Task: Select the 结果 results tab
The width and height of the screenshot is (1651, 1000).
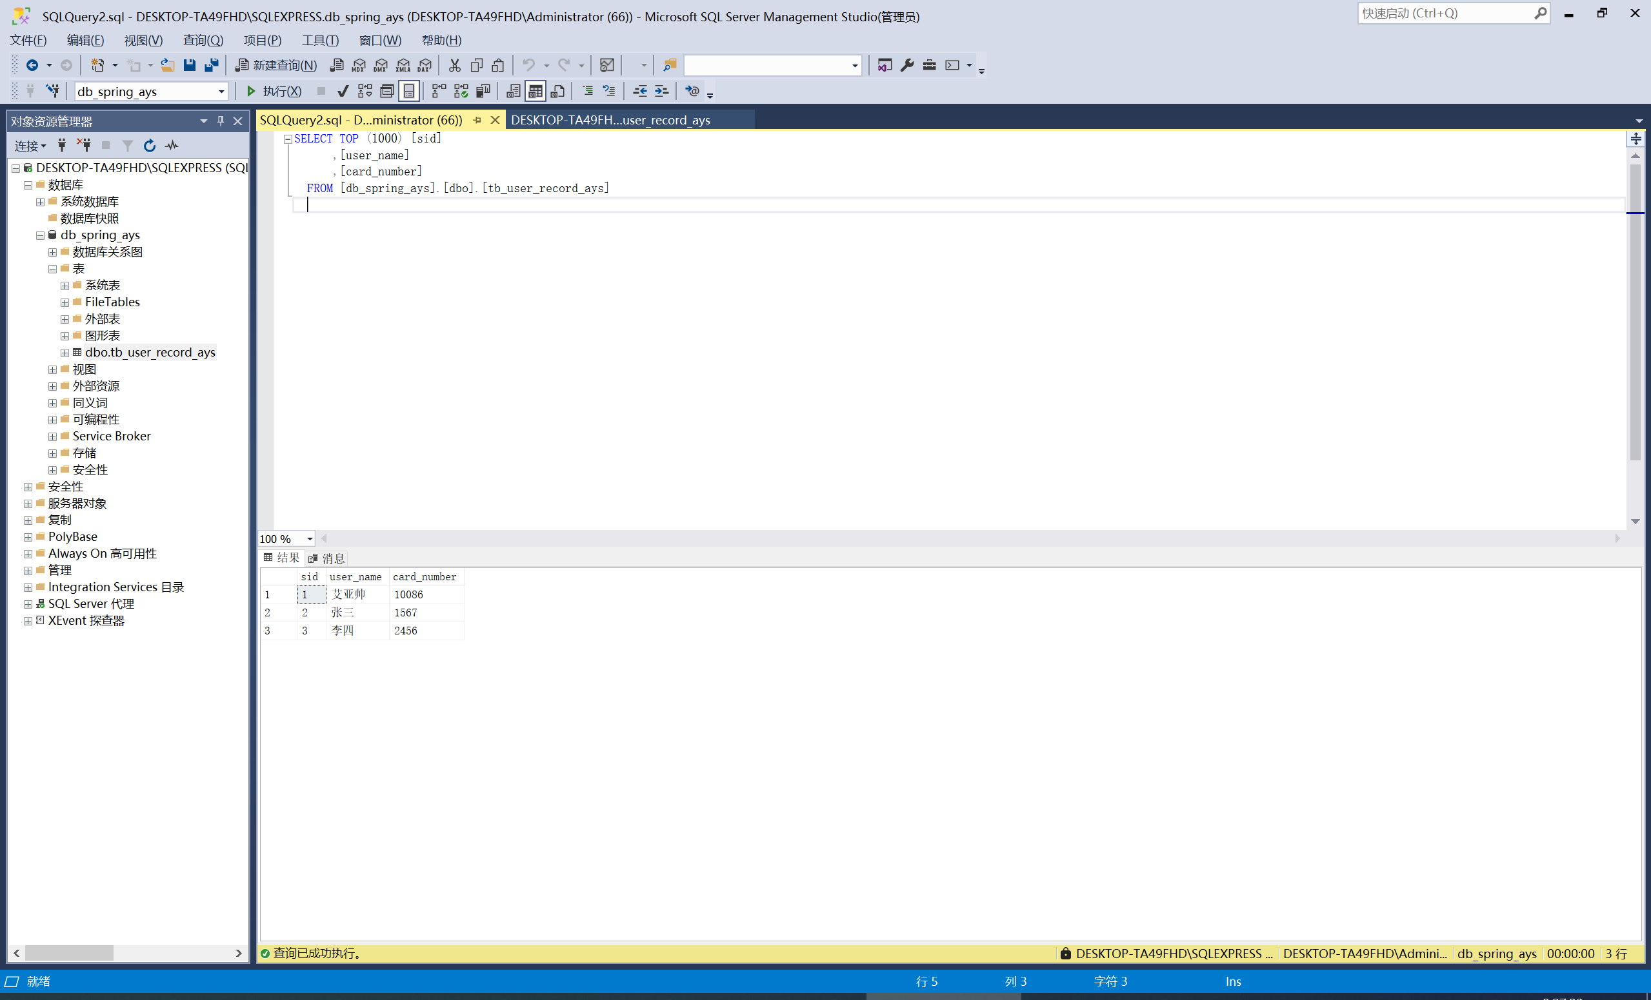Action: point(281,558)
